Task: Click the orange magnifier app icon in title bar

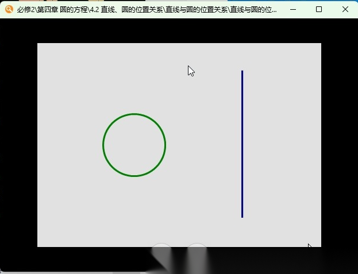Action: tap(9, 9)
